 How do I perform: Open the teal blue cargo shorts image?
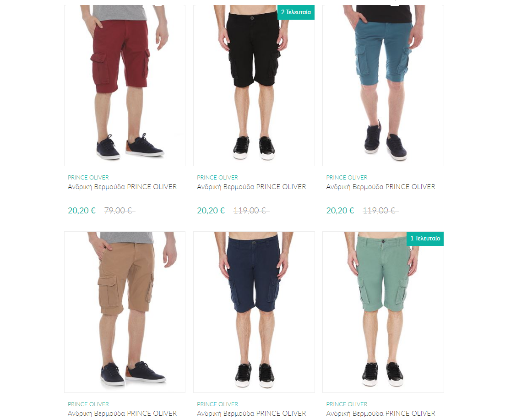click(383, 85)
